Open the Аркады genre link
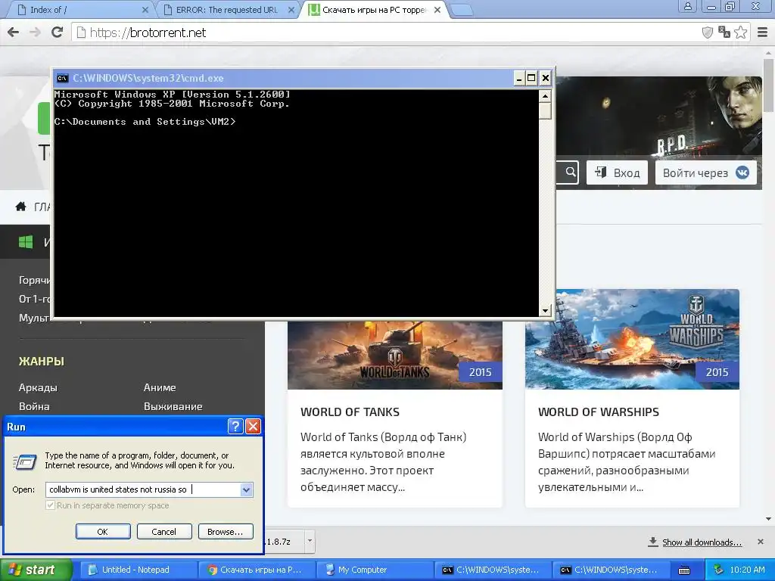Viewport: 775px width, 581px height. pyautogui.click(x=38, y=387)
